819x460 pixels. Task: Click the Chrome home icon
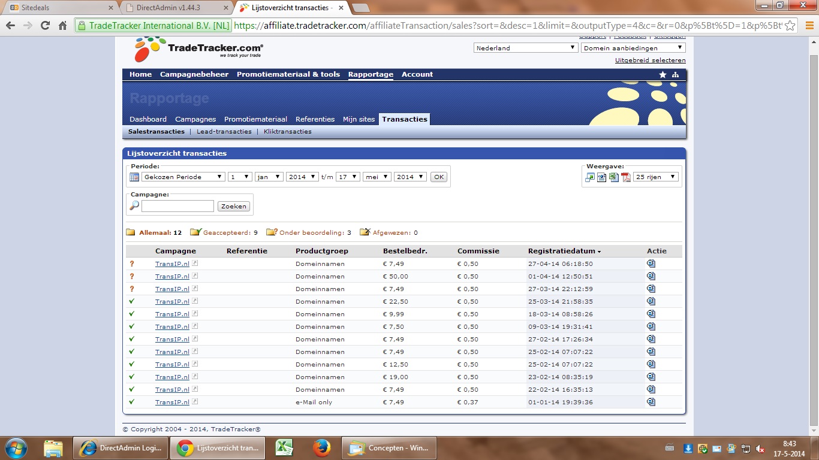point(62,26)
